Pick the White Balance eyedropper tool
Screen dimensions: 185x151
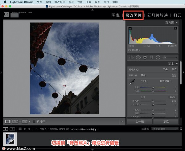(132, 82)
